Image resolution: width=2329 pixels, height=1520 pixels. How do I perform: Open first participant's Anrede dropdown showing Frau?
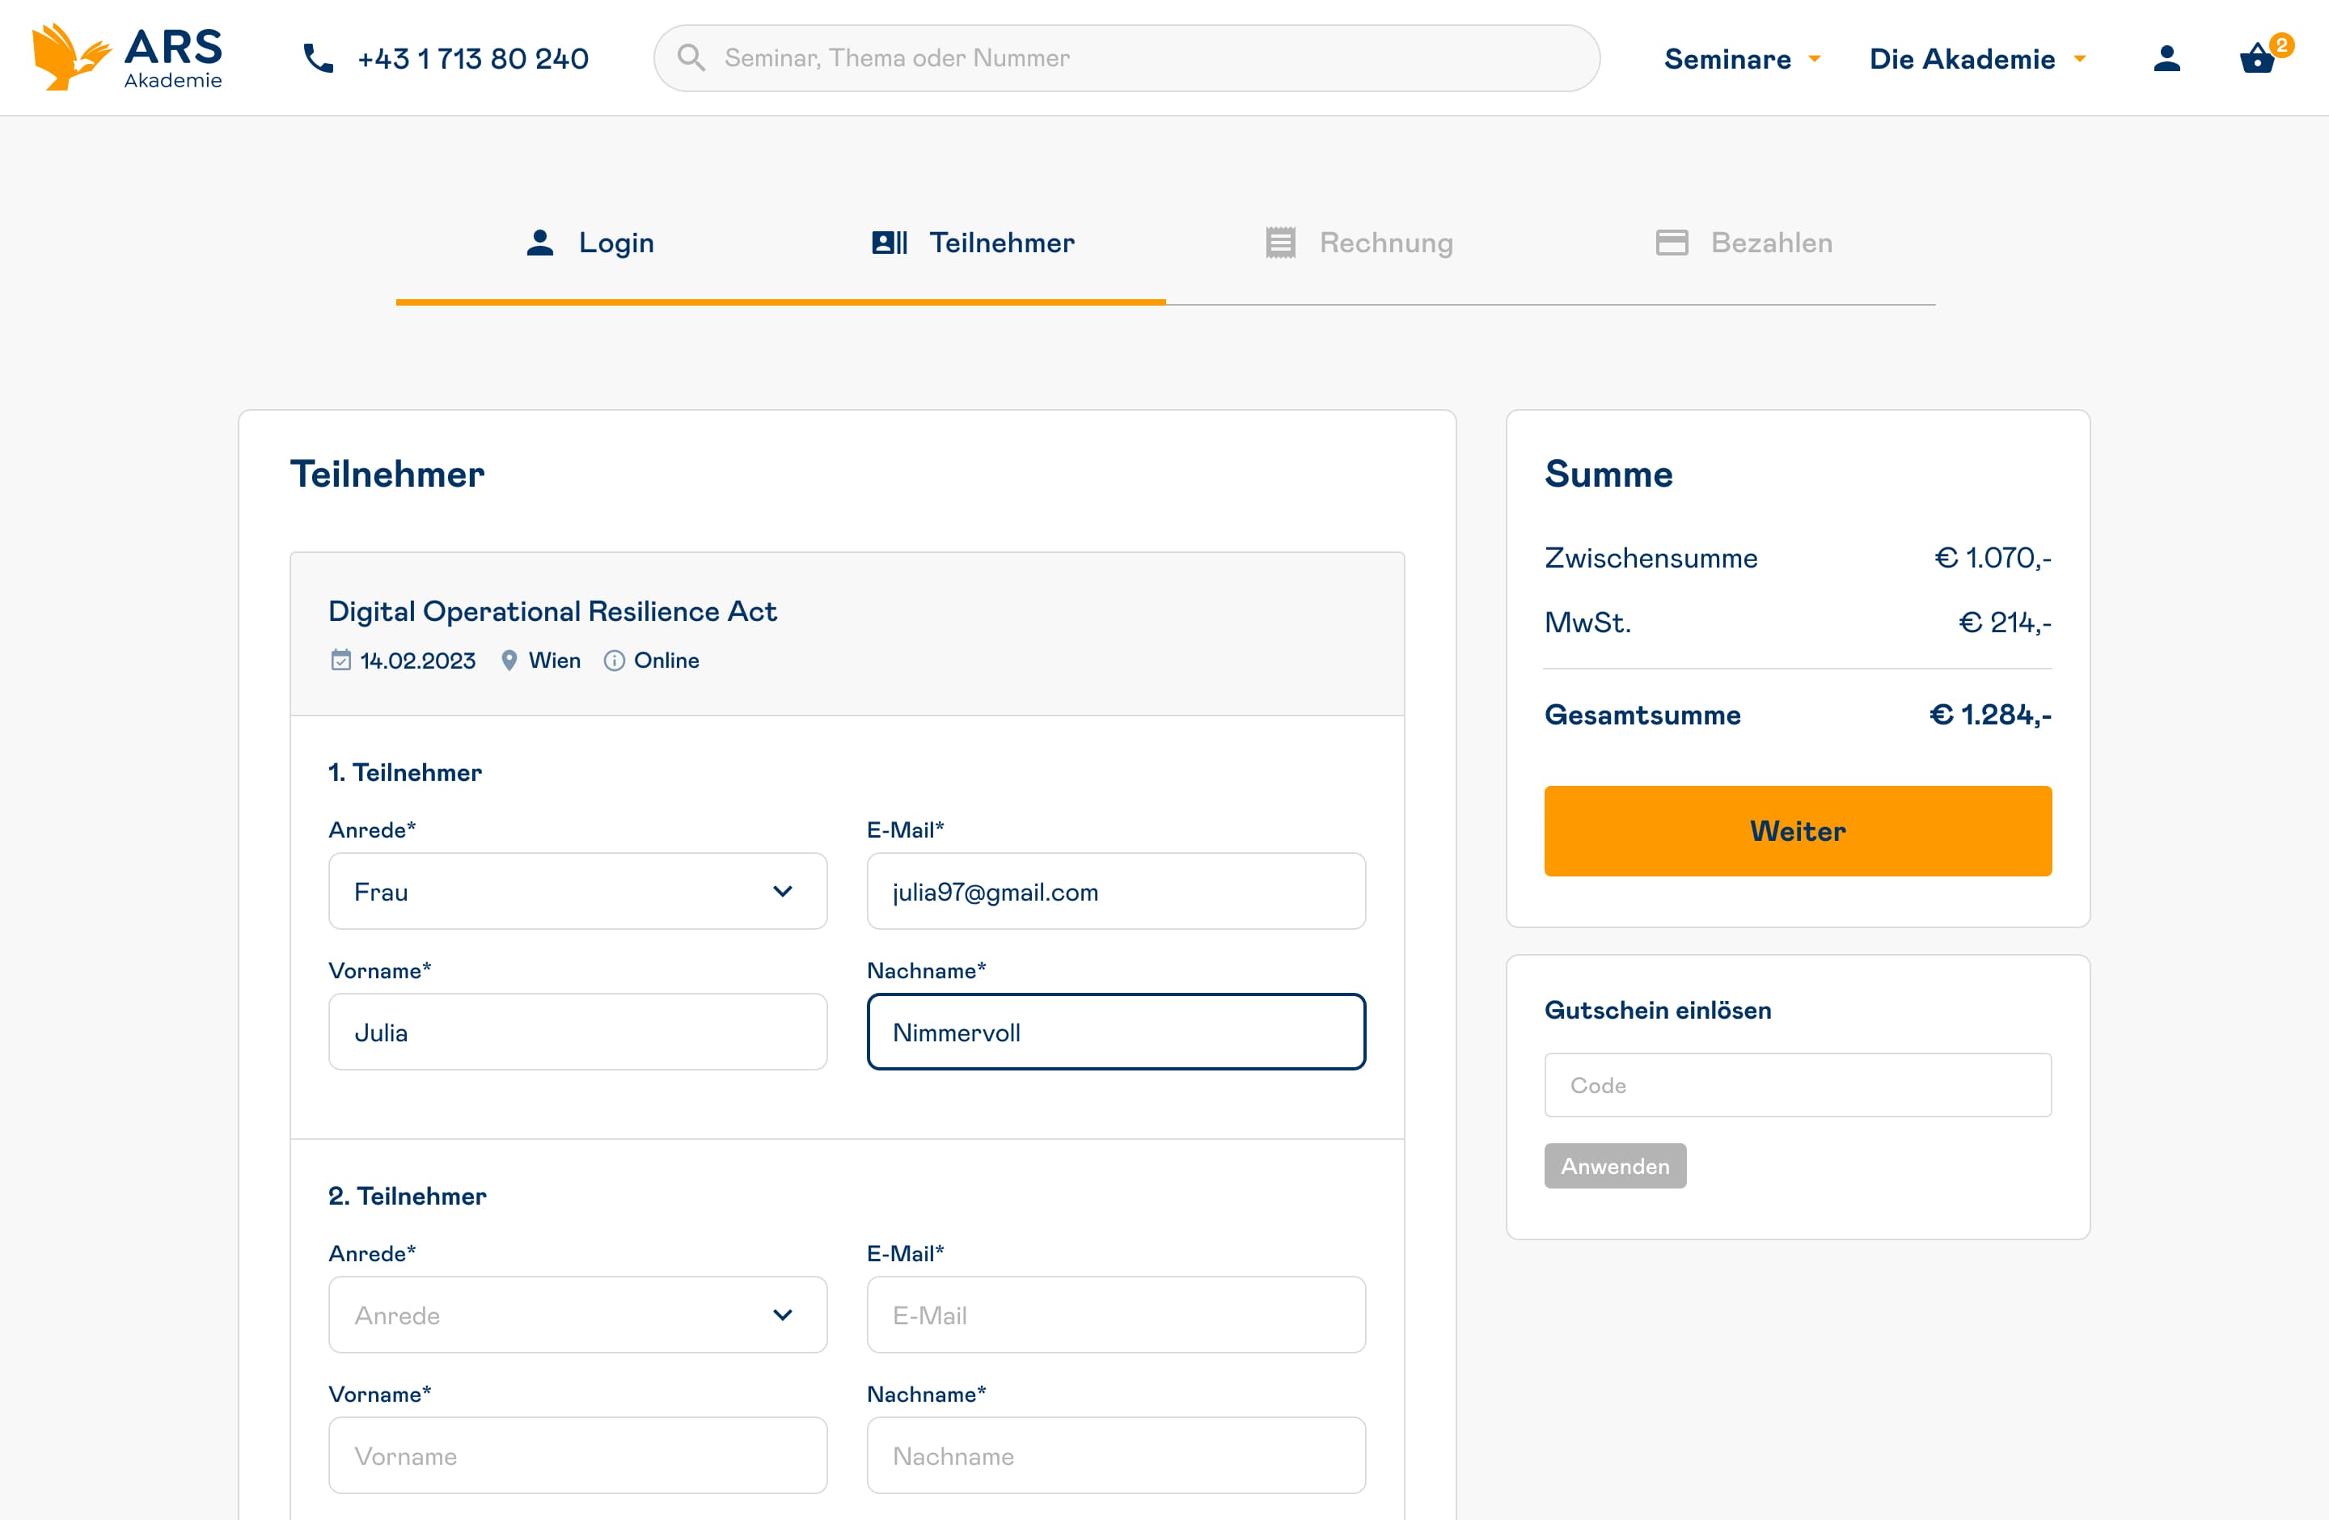(x=577, y=891)
